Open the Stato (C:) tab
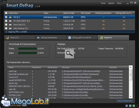Viewport: 139px width, 108px height. coord(20,38)
